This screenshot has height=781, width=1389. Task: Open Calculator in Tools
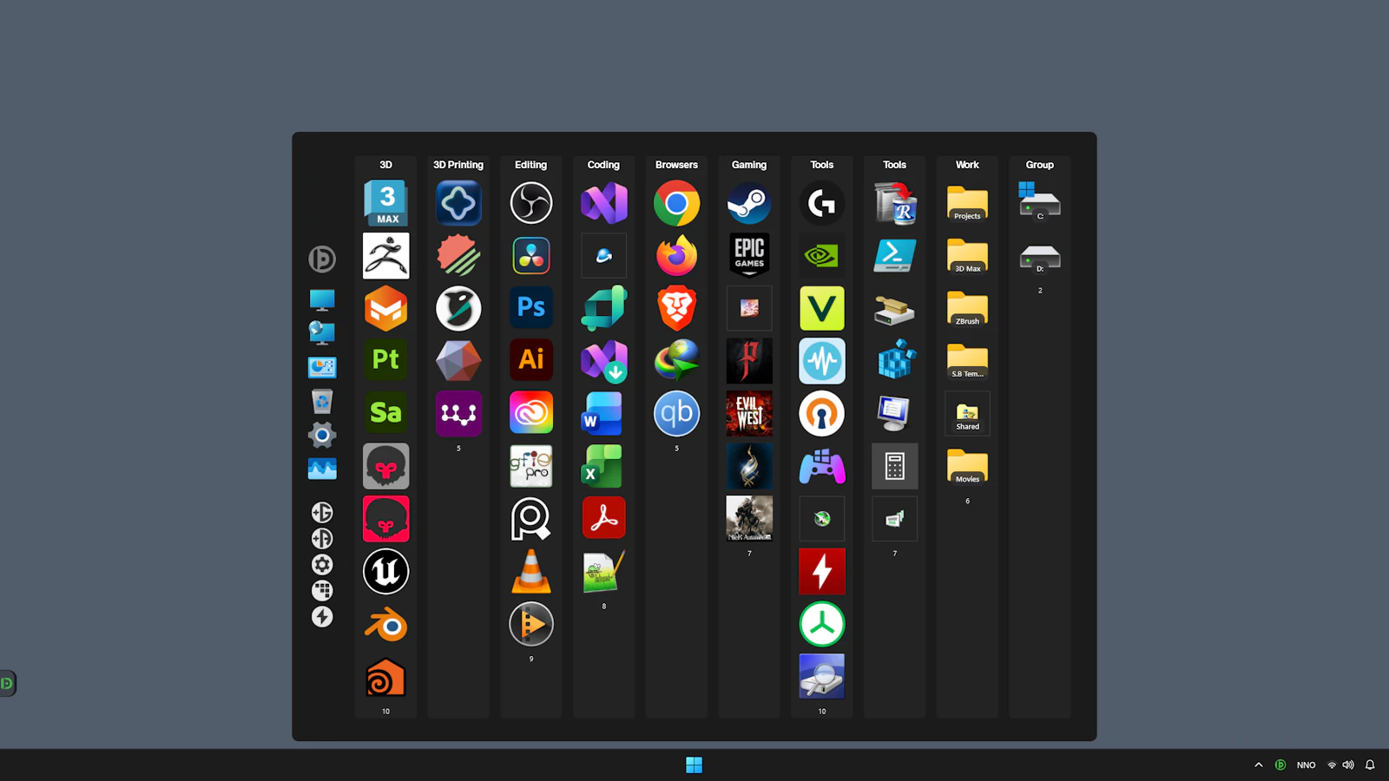(x=895, y=466)
